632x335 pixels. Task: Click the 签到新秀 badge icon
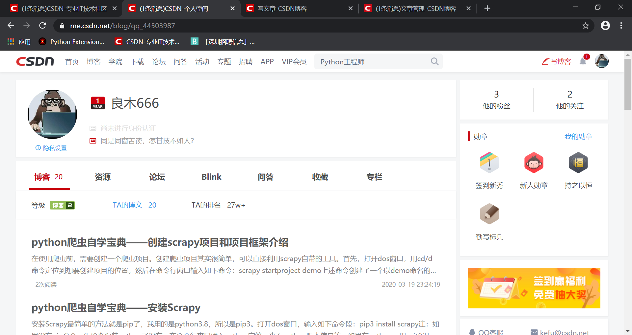(x=489, y=163)
